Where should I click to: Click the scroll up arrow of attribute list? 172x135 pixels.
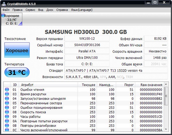(166, 84)
